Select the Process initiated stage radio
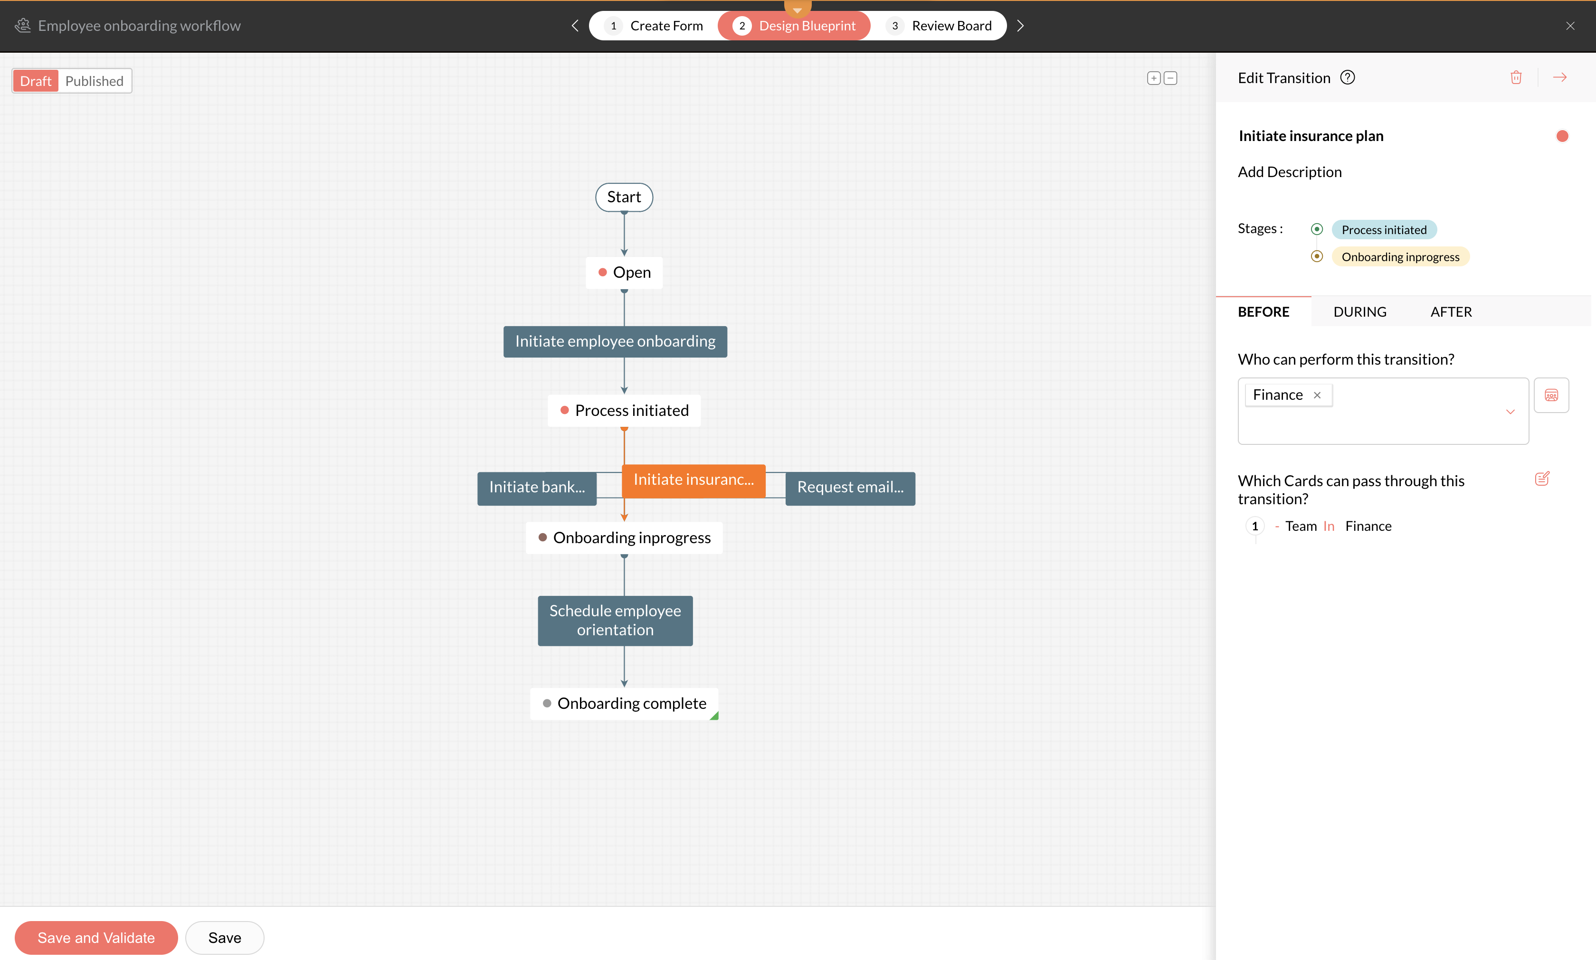The height and width of the screenshot is (960, 1596). (1316, 229)
